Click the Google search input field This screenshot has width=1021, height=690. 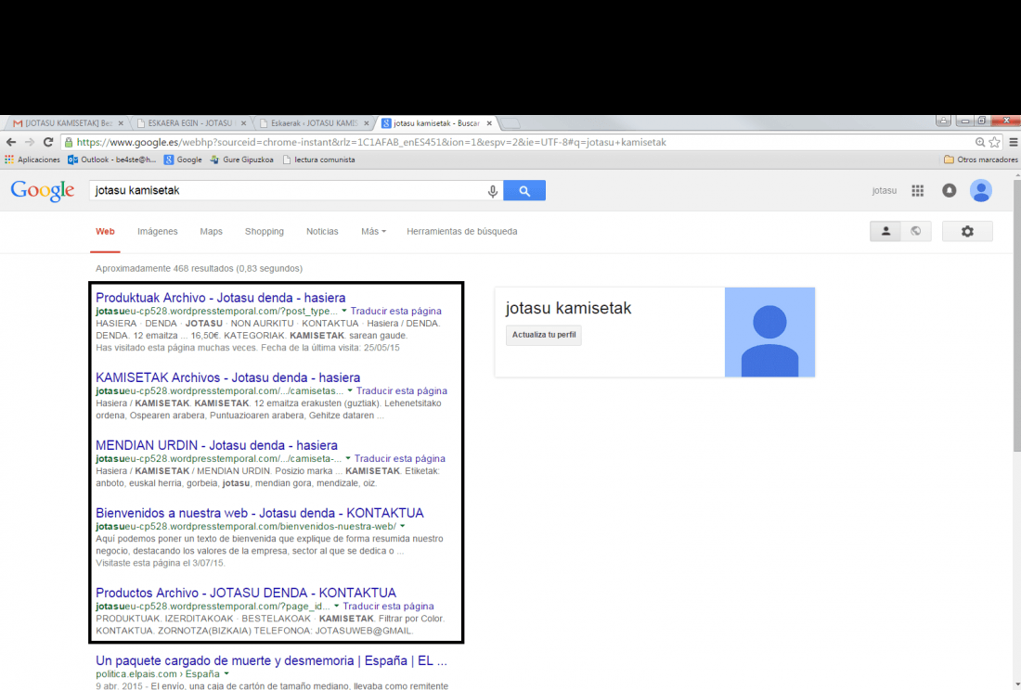pyautogui.click(x=287, y=190)
